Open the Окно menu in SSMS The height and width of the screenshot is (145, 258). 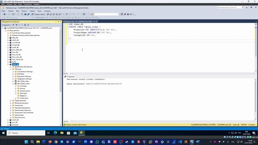point(40,11)
